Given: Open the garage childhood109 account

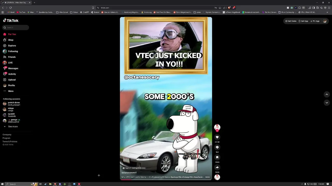Looking at the screenshot, I should point(11,121).
